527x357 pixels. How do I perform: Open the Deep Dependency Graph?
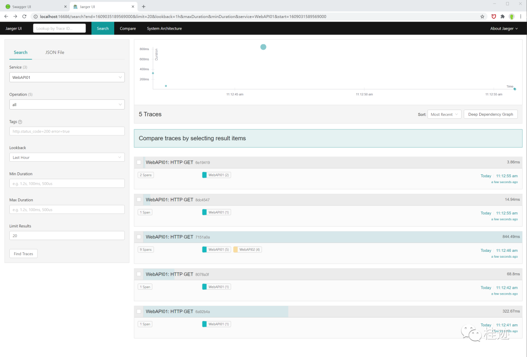click(490, 114)
